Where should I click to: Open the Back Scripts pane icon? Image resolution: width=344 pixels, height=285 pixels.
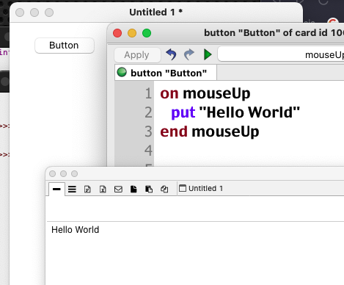pos(149,189)
